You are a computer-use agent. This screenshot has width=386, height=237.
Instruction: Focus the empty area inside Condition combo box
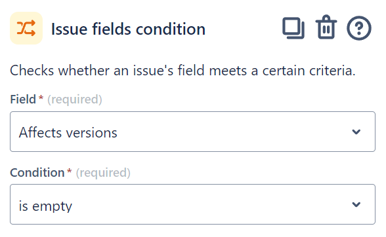(211, 204)
